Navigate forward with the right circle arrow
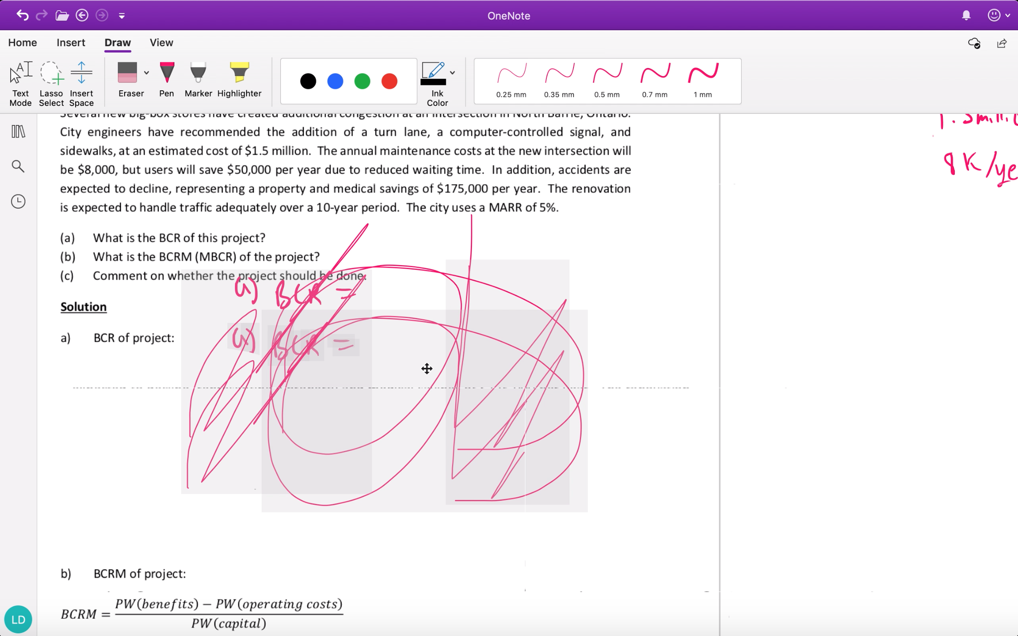This screenshot has width=1018, height=636. (x=102, y=16)
